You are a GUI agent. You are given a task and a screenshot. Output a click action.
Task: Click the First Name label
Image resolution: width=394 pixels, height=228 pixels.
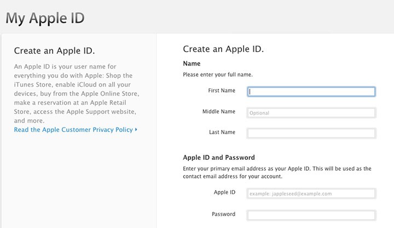[222, 91]
